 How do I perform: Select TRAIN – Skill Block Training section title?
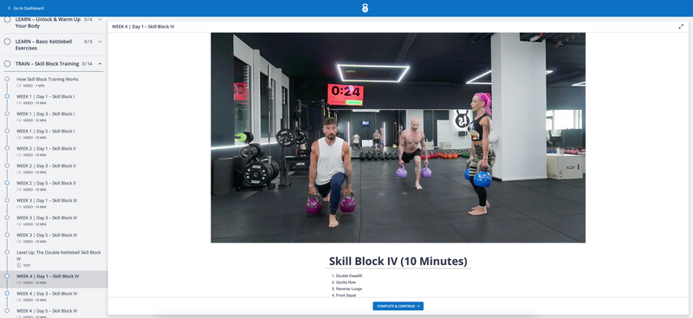pyautogui.click(x=48, y=64)
